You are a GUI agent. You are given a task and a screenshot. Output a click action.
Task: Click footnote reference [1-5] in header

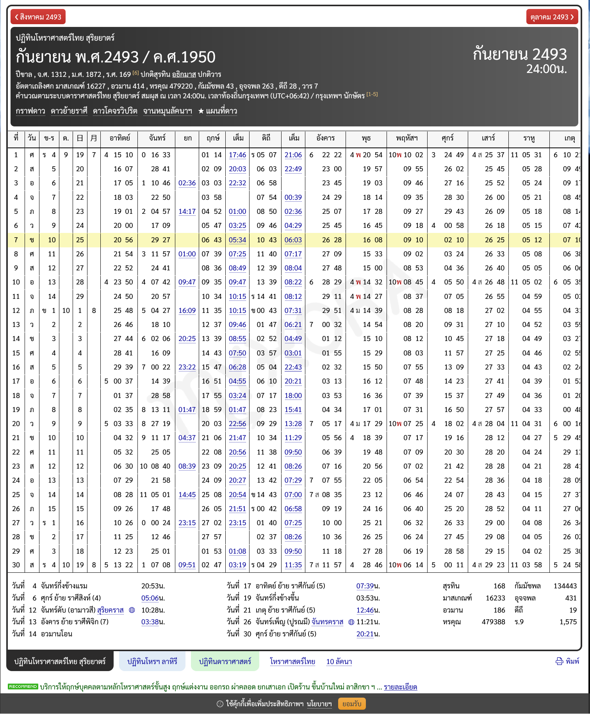[372, 94]
